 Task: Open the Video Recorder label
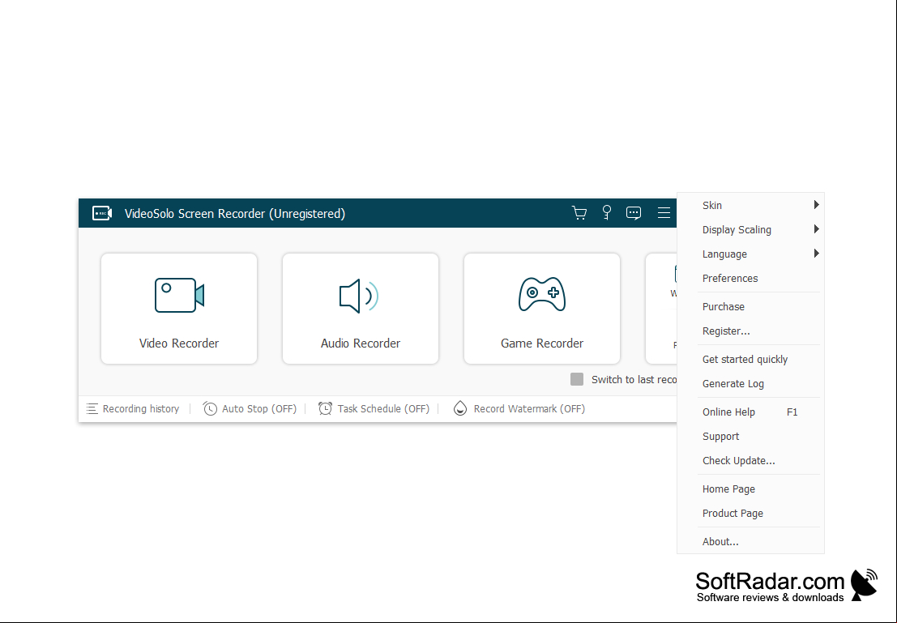179,344
